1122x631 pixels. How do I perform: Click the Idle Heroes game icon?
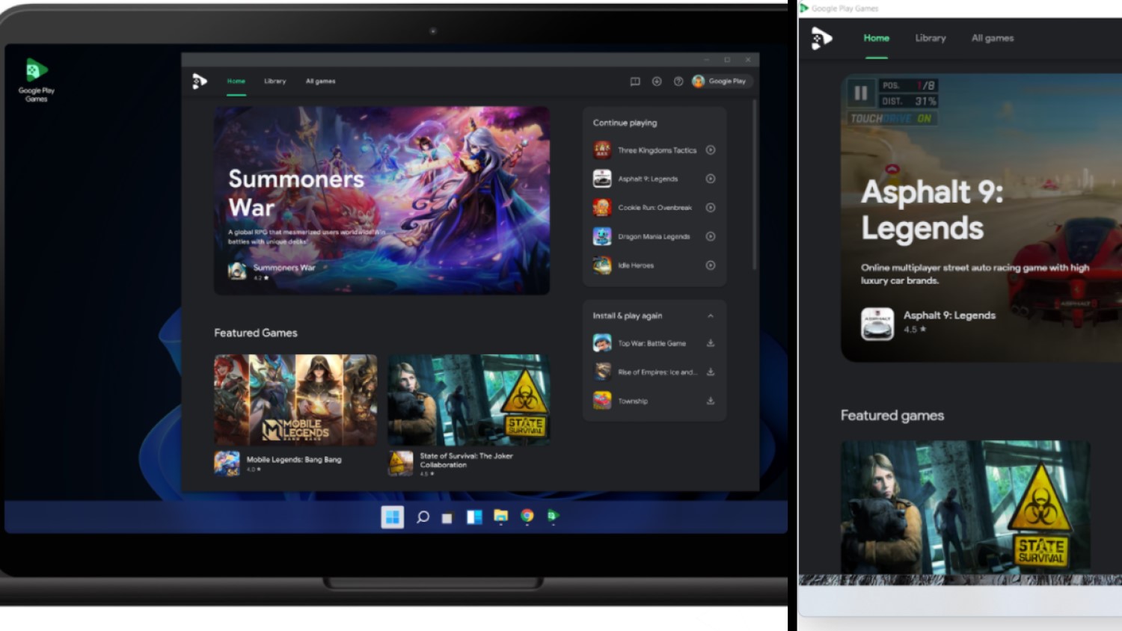click(602, 265)
